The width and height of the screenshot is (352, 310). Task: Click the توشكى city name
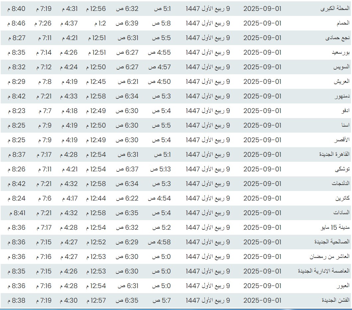point(342,169)
